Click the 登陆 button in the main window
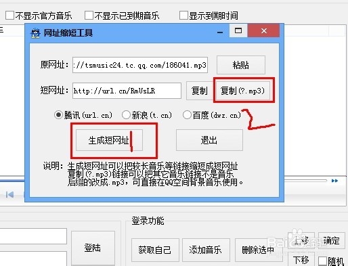Viewport: 348px width, 266px height. point(93,248)
